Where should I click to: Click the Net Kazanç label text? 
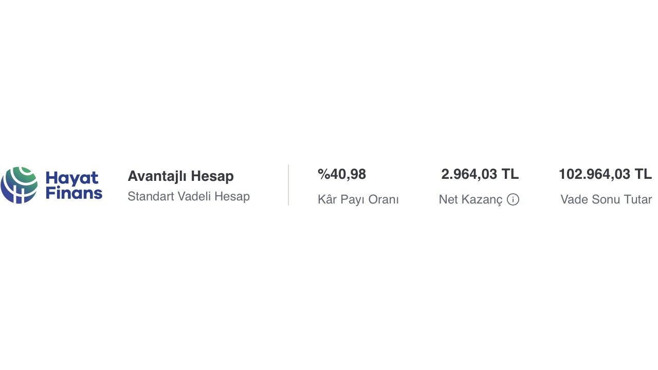(470, 199)
